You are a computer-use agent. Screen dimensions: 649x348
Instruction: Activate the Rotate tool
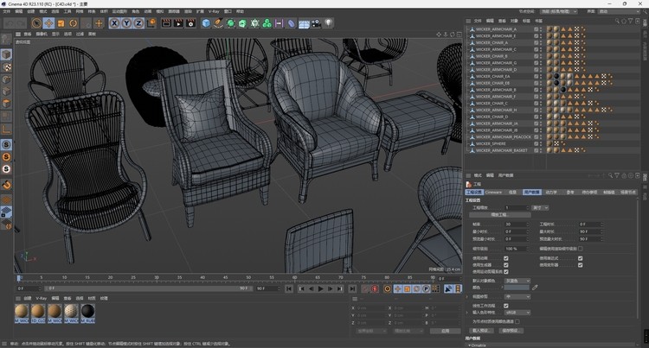point(74,23)
